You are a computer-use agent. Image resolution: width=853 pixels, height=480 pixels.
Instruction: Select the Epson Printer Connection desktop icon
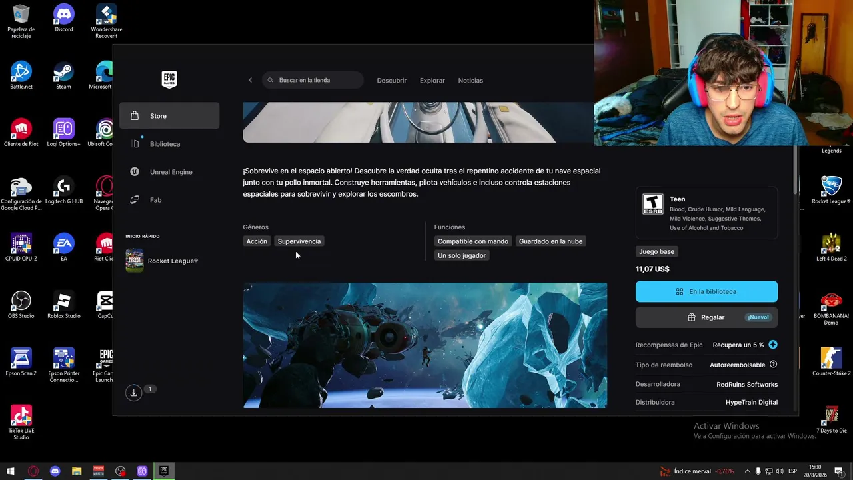[x=64, y=366]
